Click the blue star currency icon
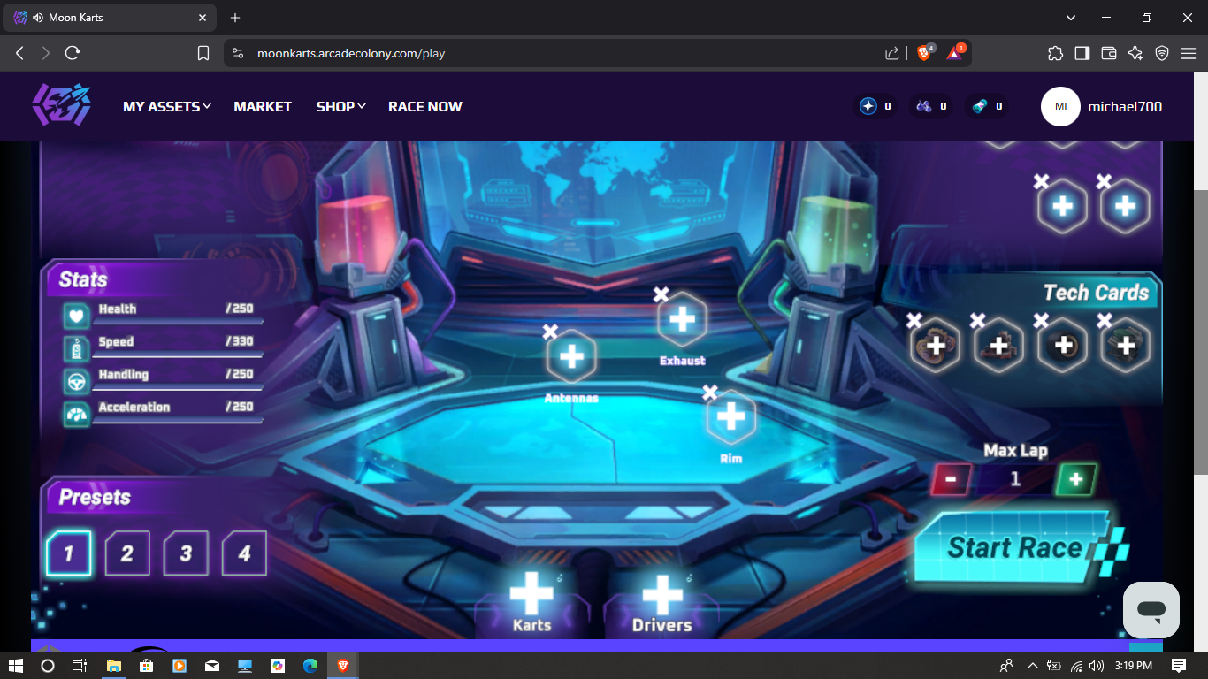 [x=868, y=106]
